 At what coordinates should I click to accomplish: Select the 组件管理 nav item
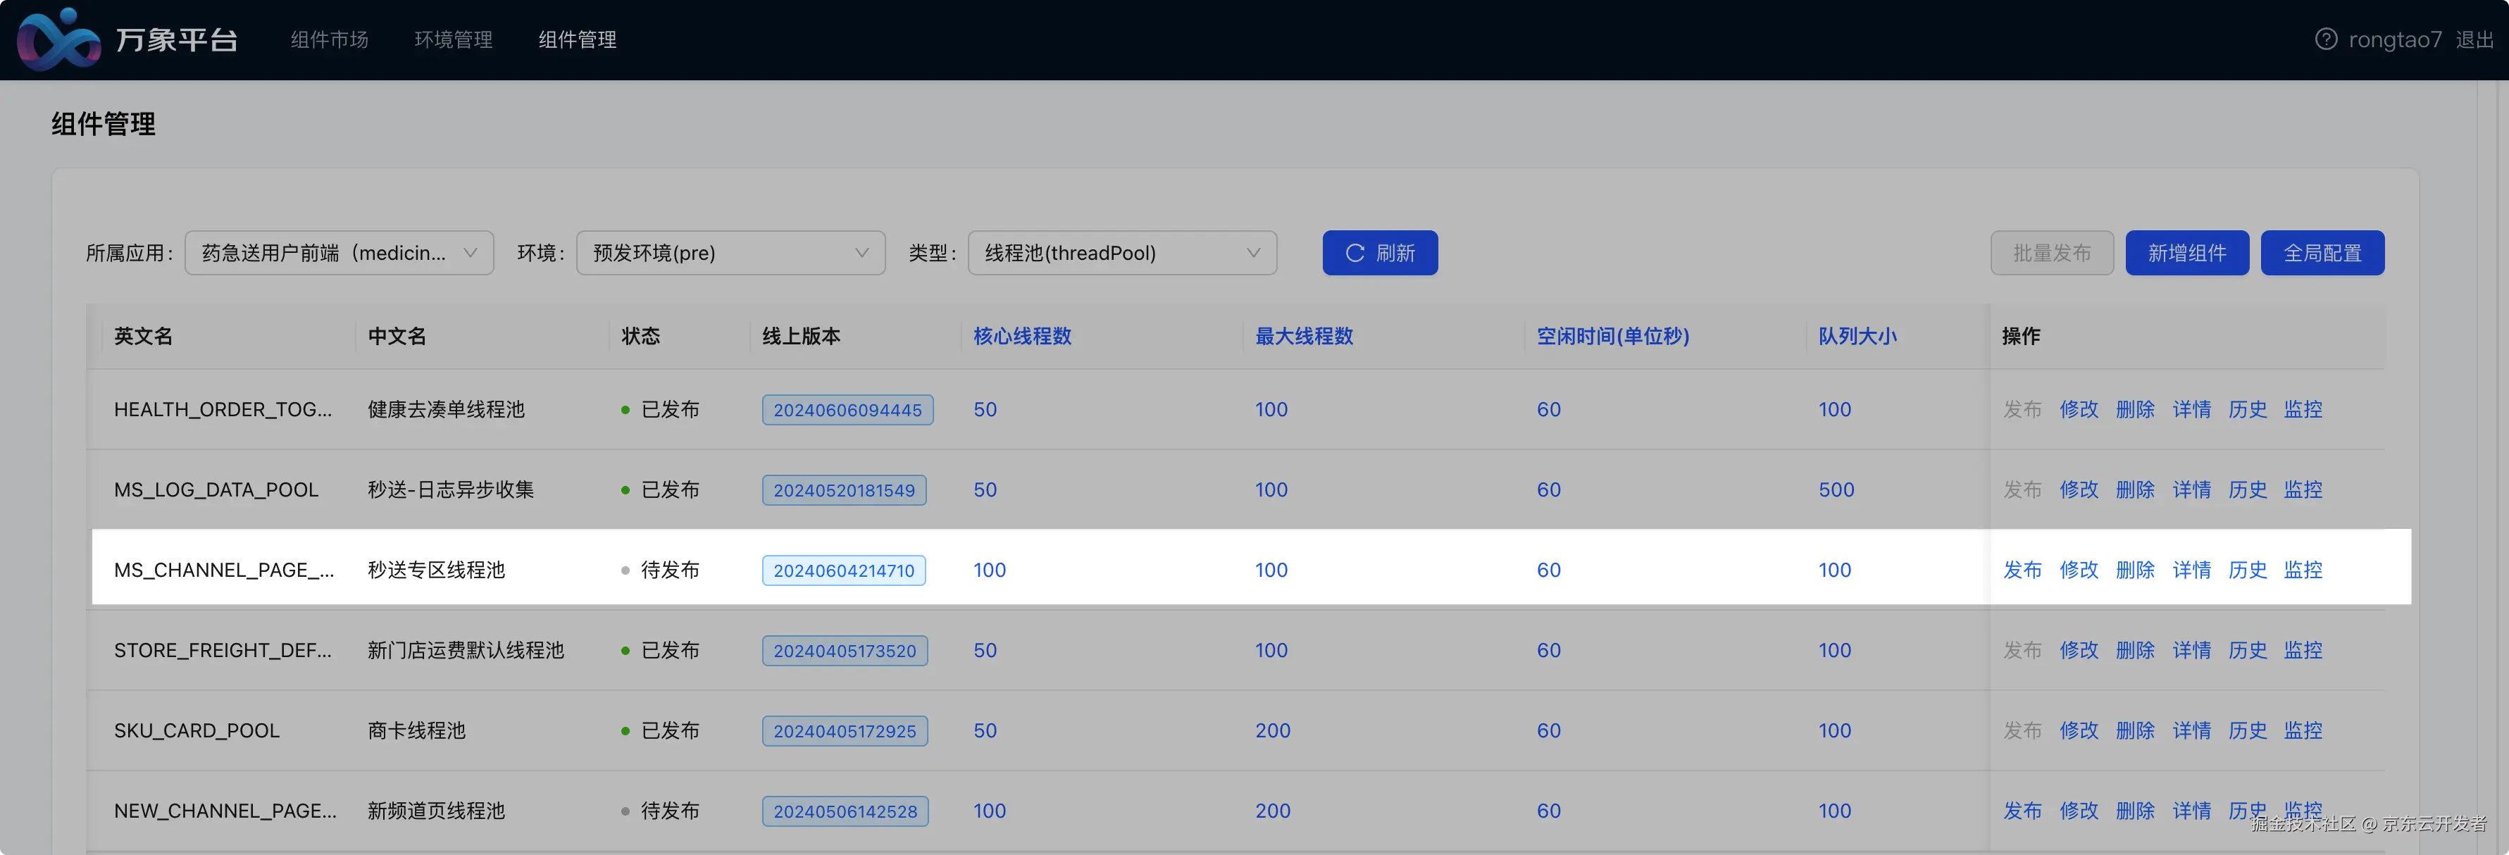[577, 40]
